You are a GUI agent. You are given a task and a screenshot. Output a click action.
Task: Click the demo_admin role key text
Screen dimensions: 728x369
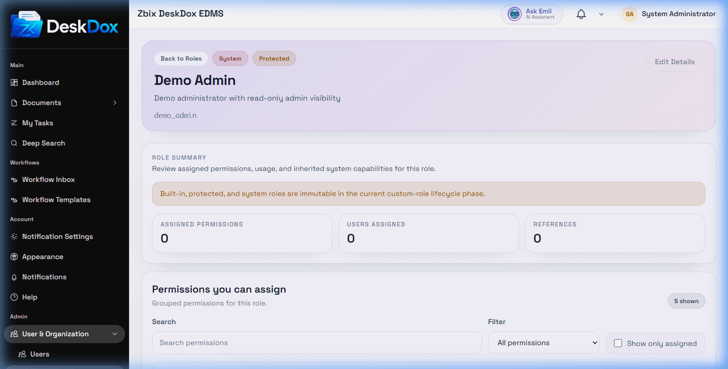tap(176, 116)
